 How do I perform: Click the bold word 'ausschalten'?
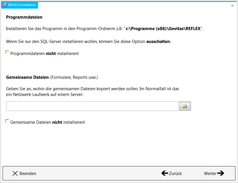pyautogui.click(x=158, y=42)
